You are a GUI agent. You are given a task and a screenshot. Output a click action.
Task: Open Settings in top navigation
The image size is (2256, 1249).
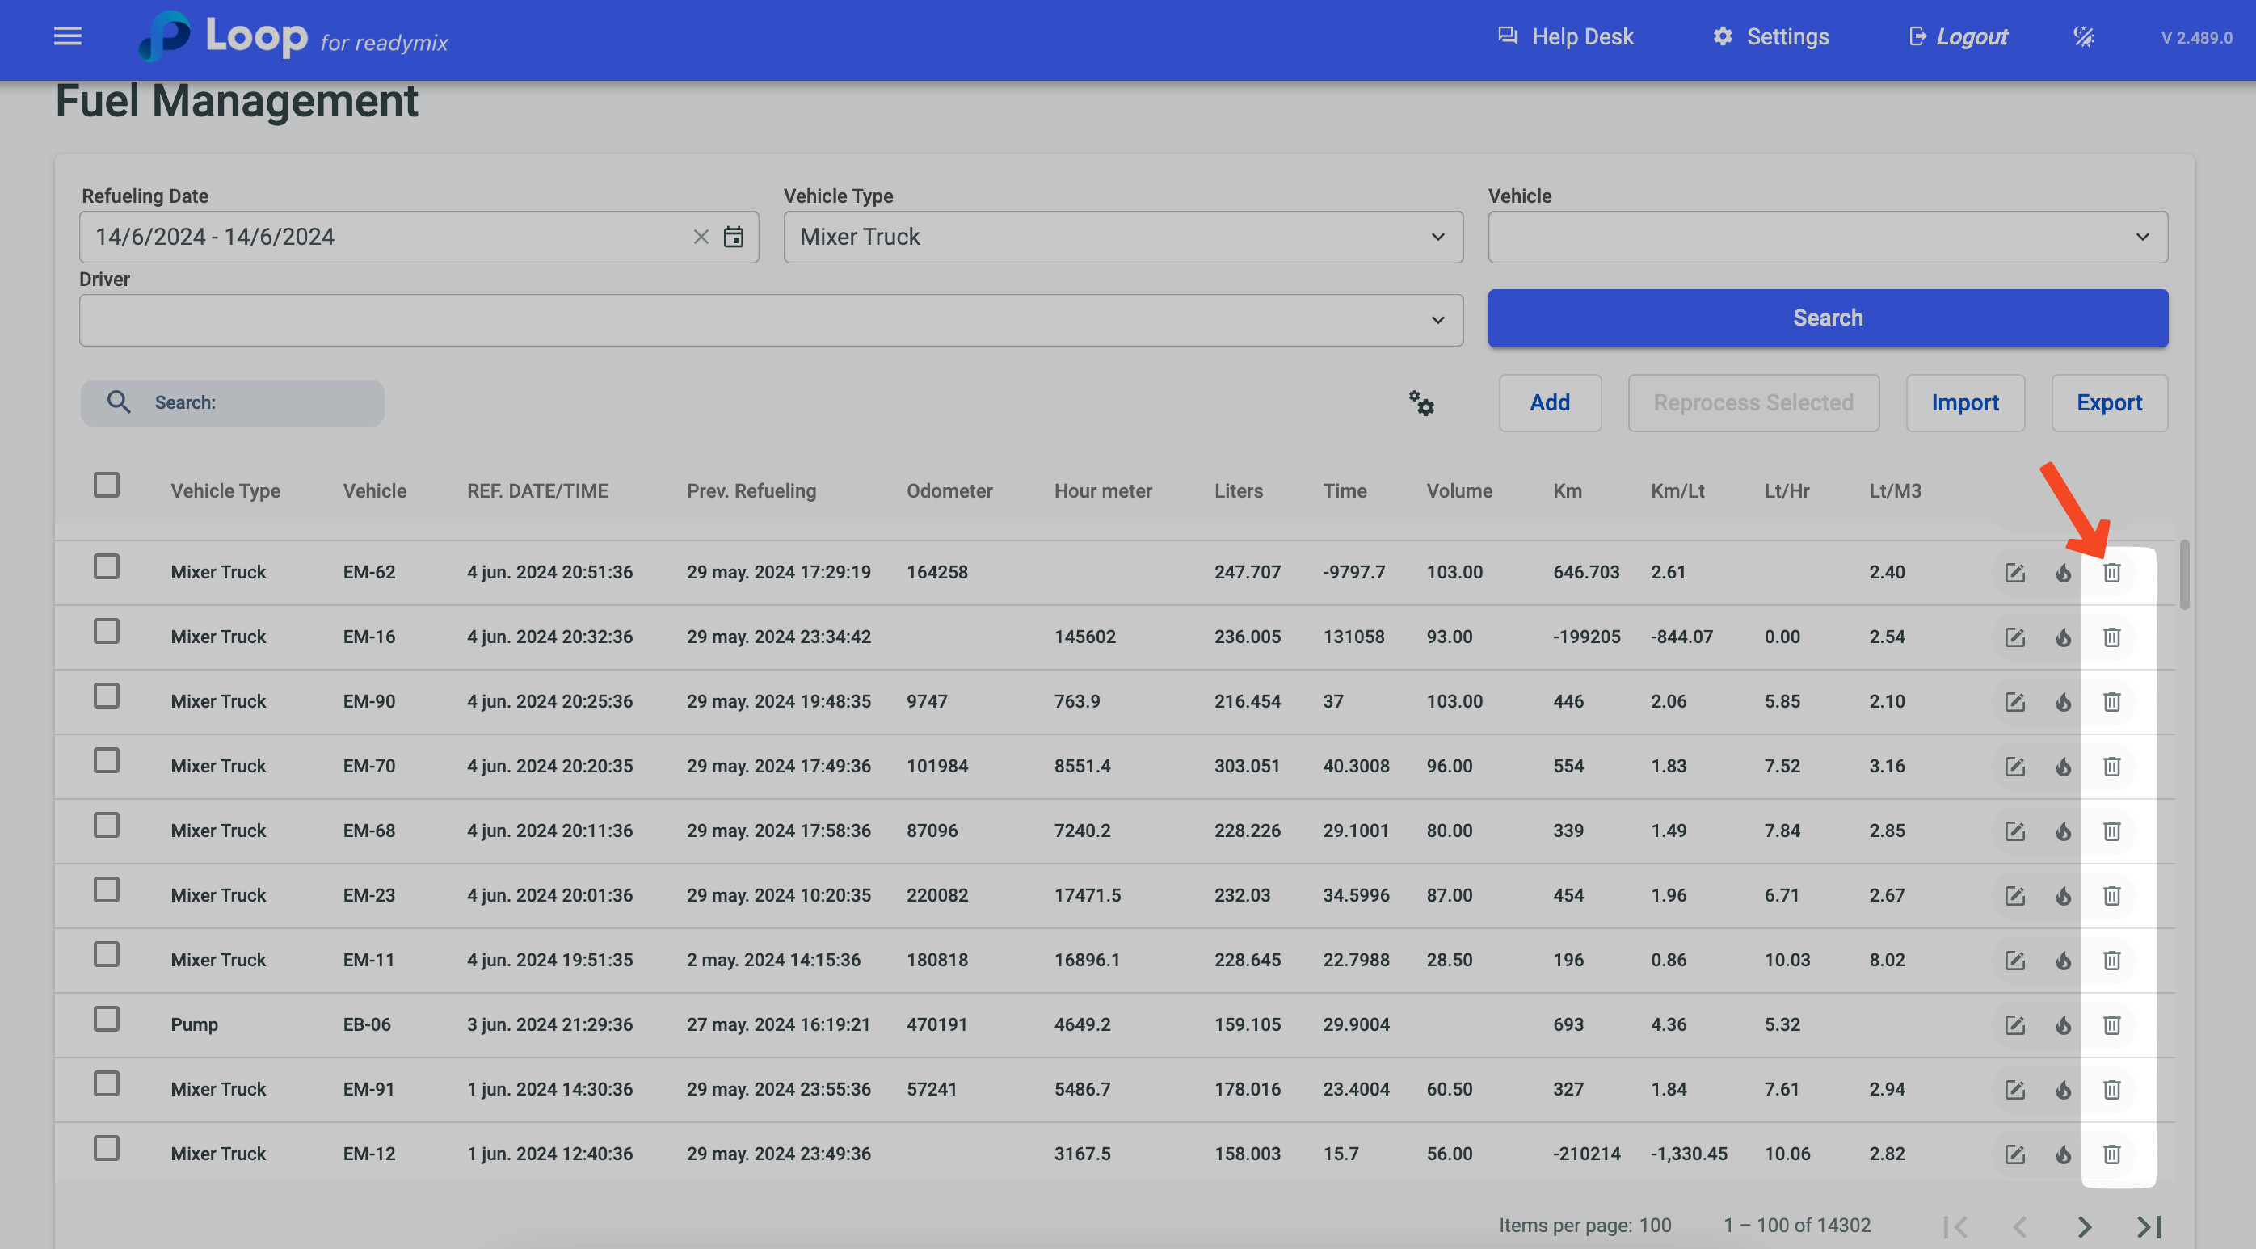[x=1771, y=37]
